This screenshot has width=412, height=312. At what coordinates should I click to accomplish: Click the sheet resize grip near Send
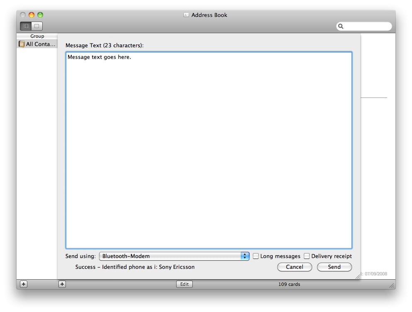[x=357, y=276]
